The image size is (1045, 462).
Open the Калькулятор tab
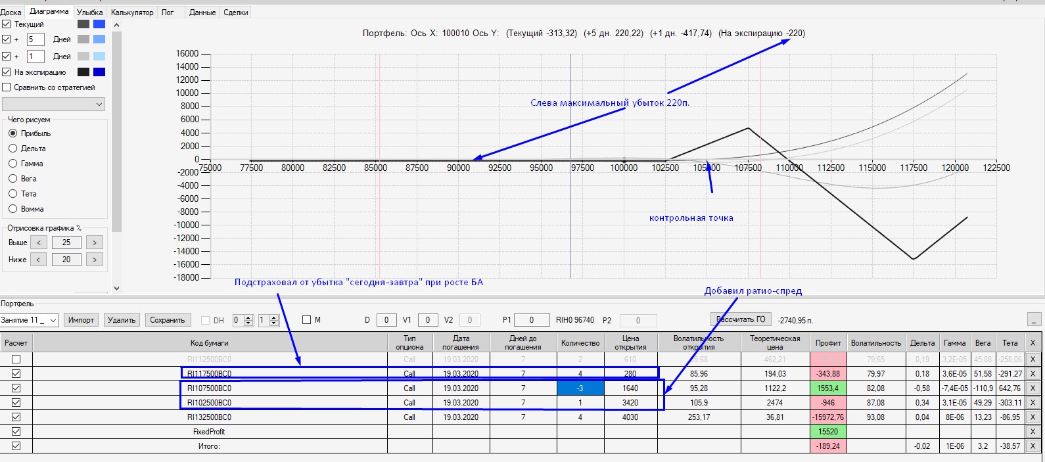click(x=132, y=12)
